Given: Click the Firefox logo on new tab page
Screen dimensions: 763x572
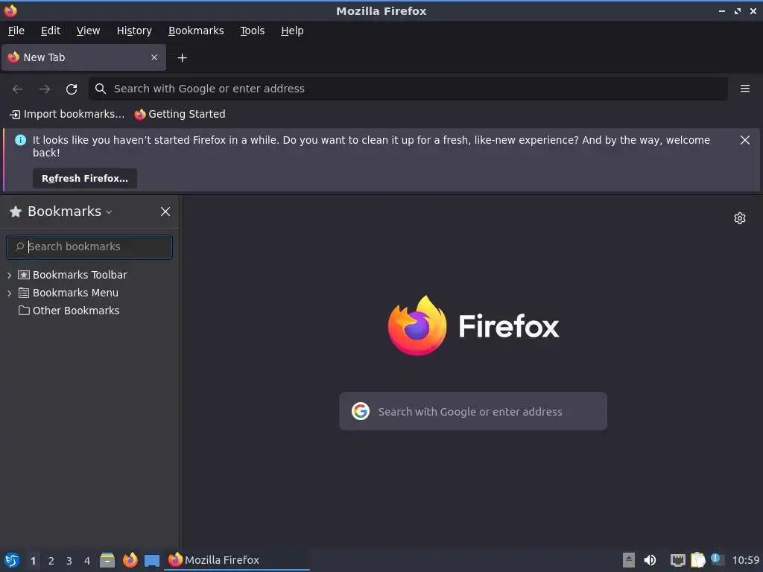Looking at the screenshot, I should (x=473, y=325).
